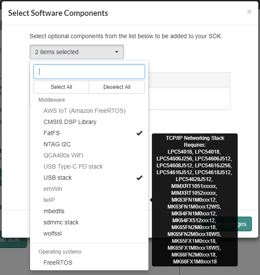This screenshot has height=275, width=260.
Task: Uncheck the FatFS checkmark
Action: pos(139,133)
